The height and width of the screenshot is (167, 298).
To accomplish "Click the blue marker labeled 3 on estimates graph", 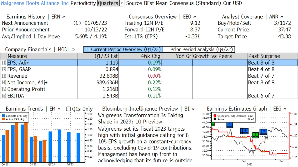I will click(230, 125).
